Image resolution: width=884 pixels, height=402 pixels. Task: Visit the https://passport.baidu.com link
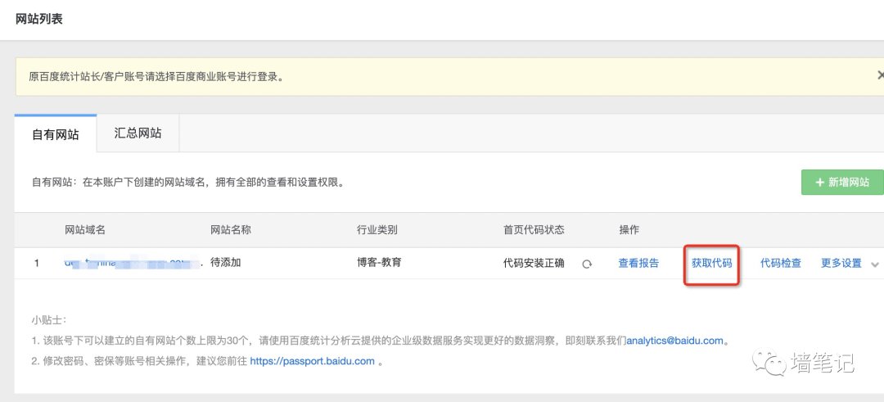pos(312,361)
